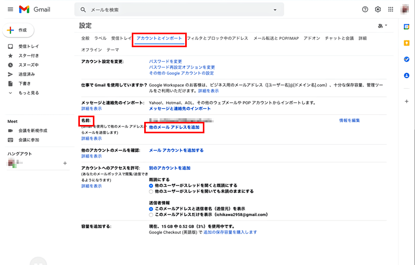This screenshot has width=415, height=265.
Task: Click the 受信トレイ inbox icon in sidebar
Action: (10, 47)
